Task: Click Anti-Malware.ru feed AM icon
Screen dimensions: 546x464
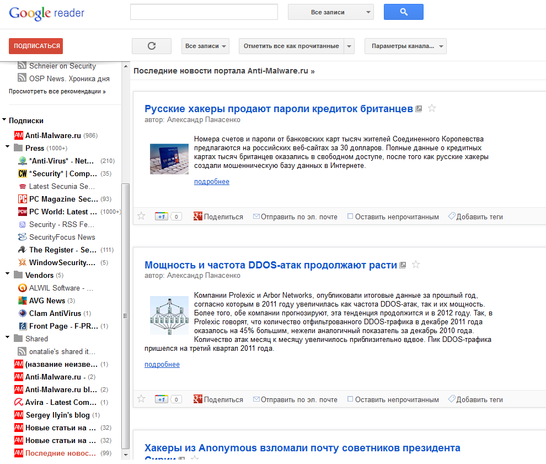Action: click(19, 135)
